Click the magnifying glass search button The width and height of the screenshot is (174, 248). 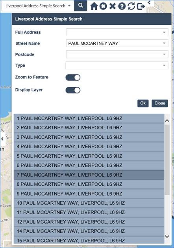[x=81, y=6]
